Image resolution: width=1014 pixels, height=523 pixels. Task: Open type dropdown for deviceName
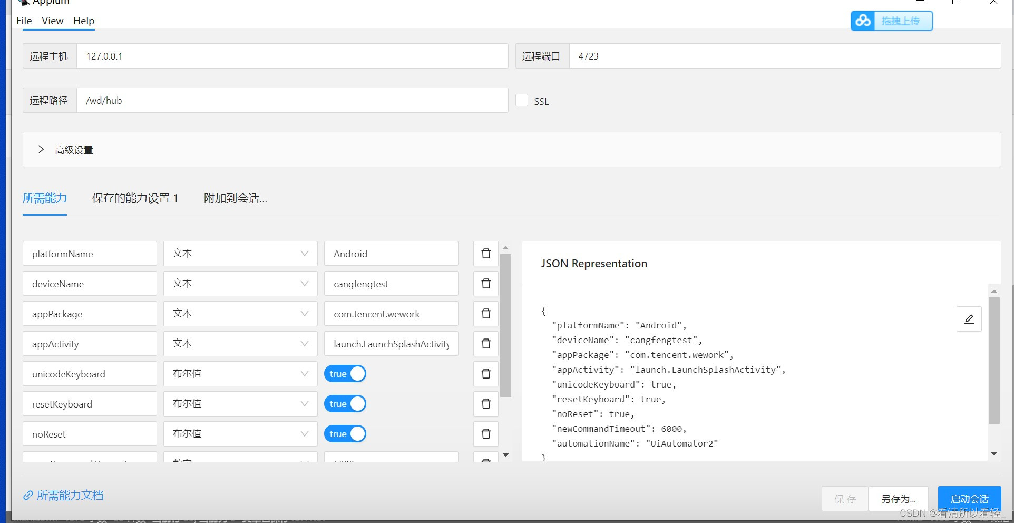(240, 284)
